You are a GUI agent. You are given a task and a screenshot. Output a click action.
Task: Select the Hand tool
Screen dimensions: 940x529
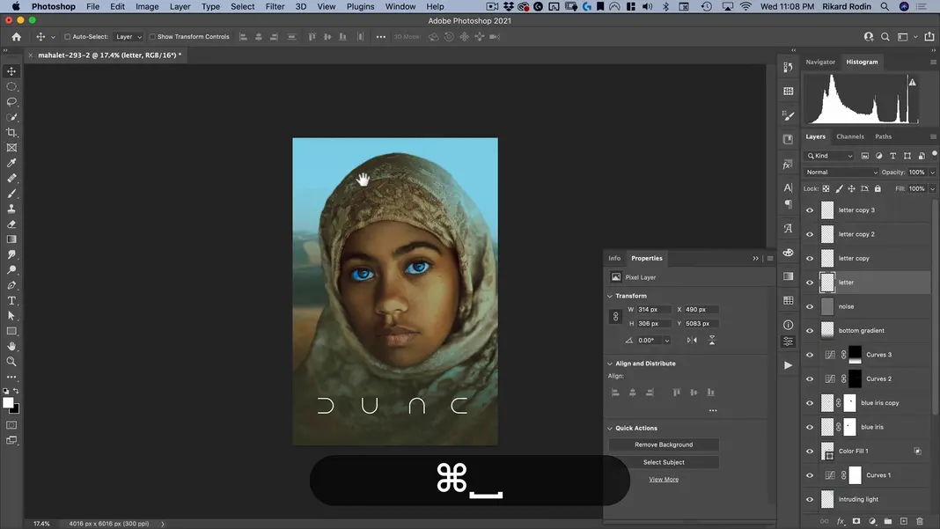(x=11, y=347)
